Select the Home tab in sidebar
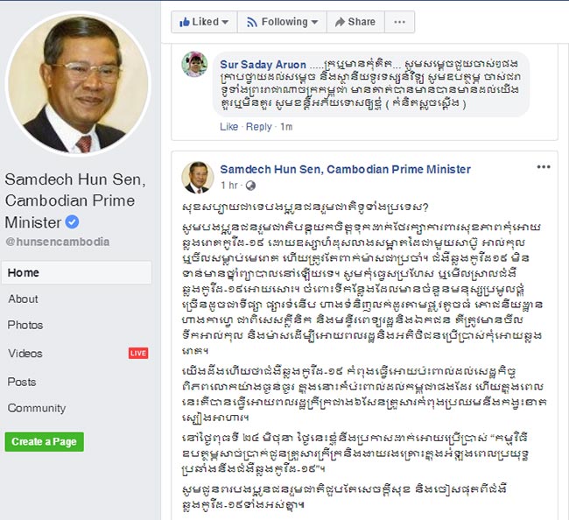The image size is (569, 520). [76, 272]
